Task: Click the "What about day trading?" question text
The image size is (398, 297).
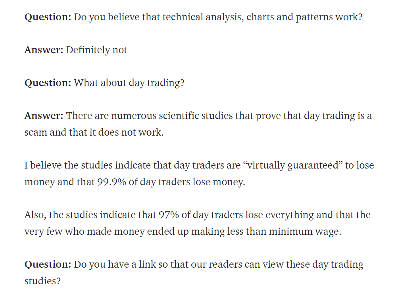Action: click(x=129, y=83)
